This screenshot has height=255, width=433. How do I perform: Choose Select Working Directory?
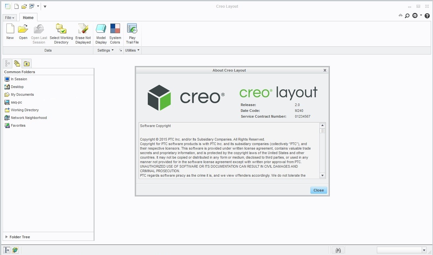pos(61,34)
